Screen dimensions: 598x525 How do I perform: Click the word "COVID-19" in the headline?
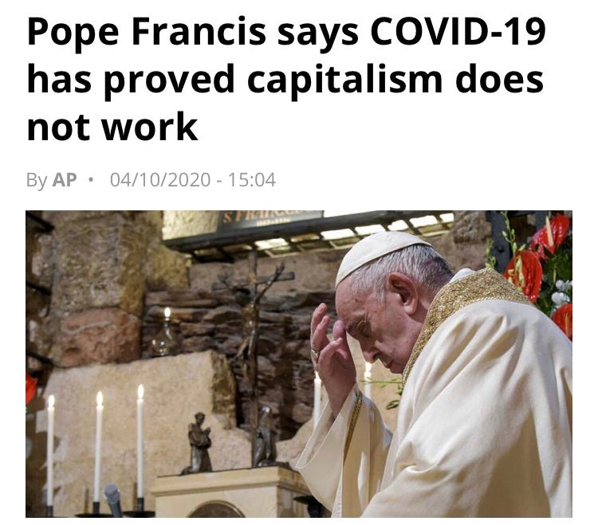coord(458,32)
